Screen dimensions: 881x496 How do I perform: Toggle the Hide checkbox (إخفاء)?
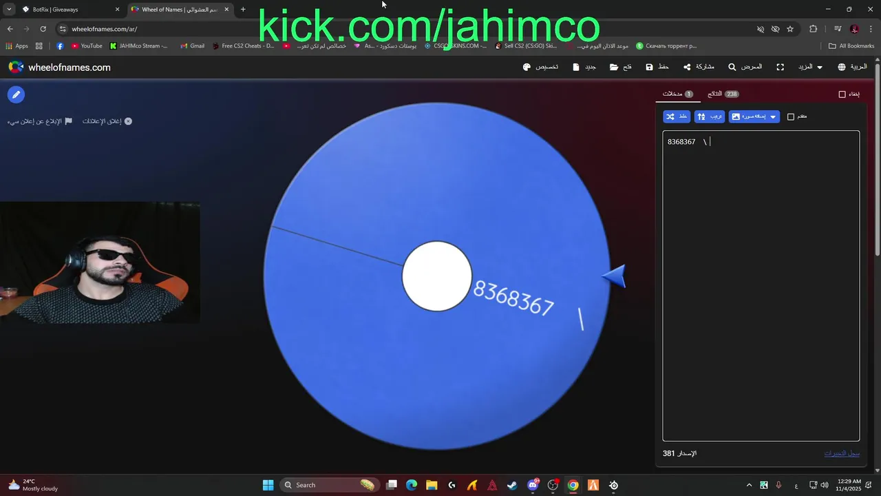click(x=842, y=94)
